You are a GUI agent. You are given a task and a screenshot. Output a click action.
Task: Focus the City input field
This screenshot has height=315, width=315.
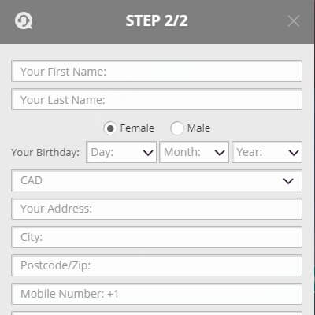coord(157,237)
